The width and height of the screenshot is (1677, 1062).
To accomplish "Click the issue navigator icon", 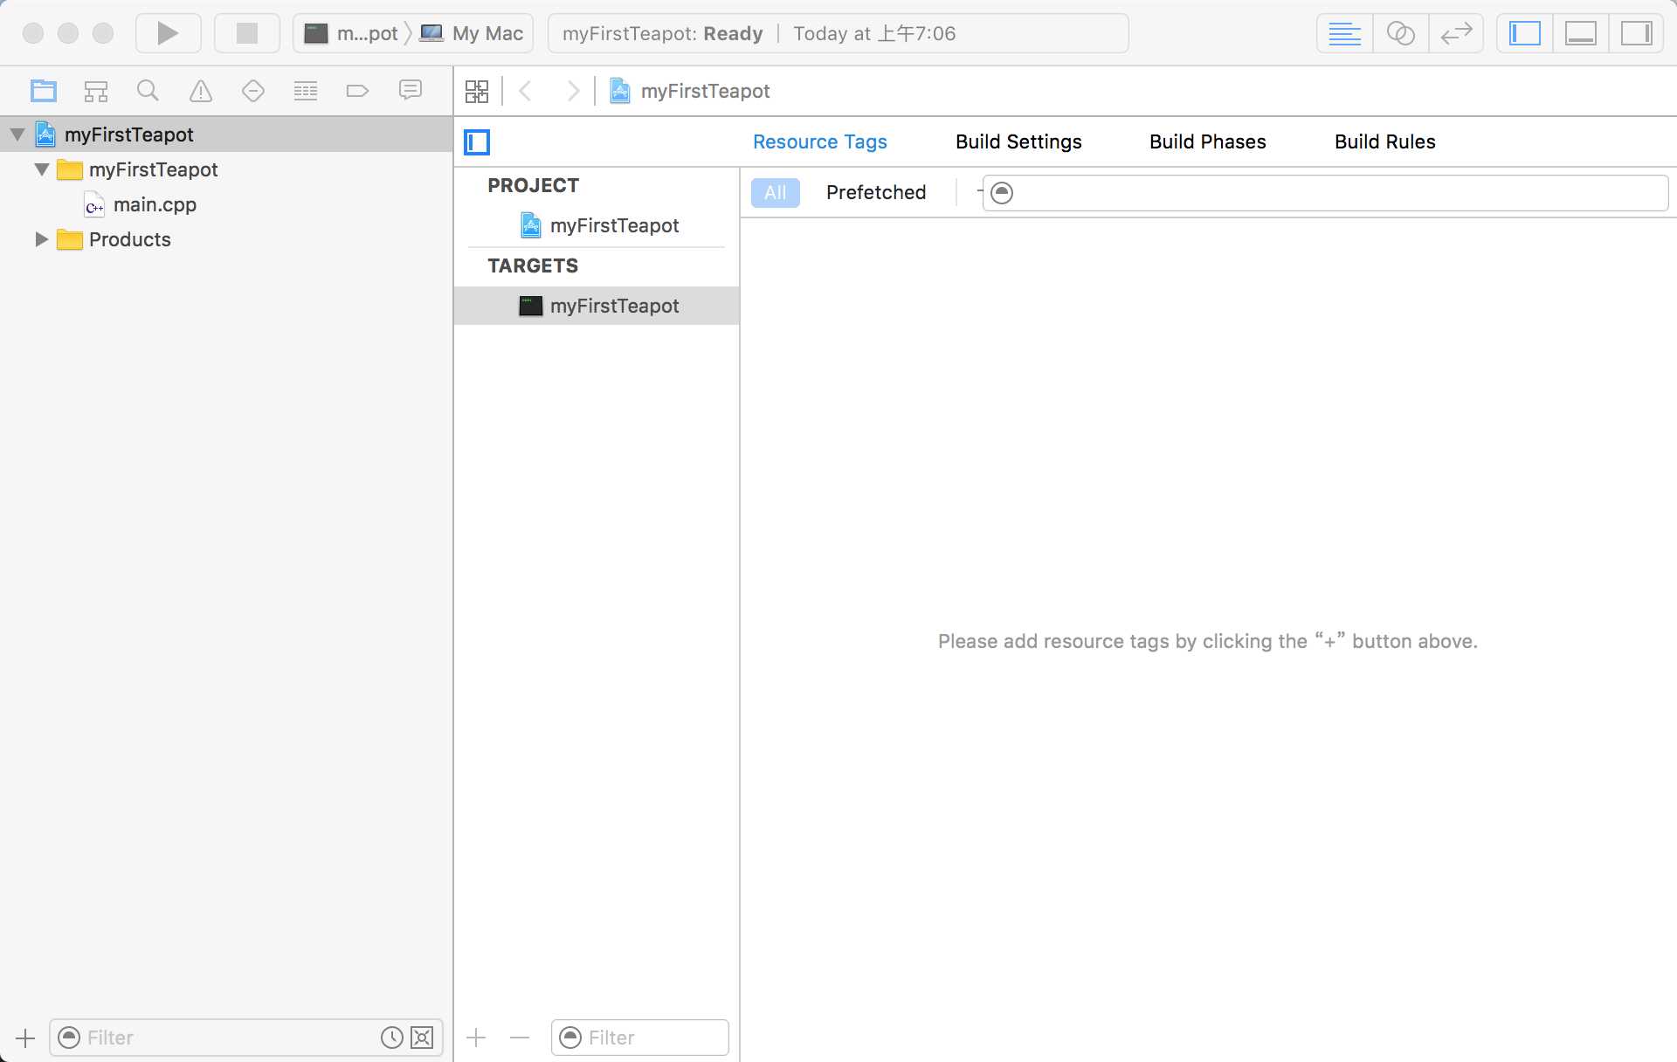I will click(201, 91).
